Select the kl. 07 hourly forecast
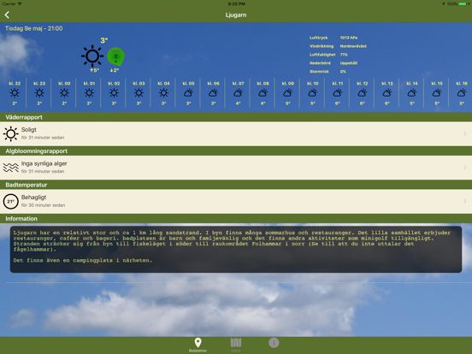The width and height of the screenshot is (472, 354). point(238,93)
